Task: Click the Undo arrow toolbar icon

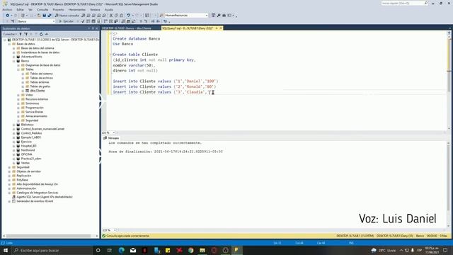Action: (129, 16)
